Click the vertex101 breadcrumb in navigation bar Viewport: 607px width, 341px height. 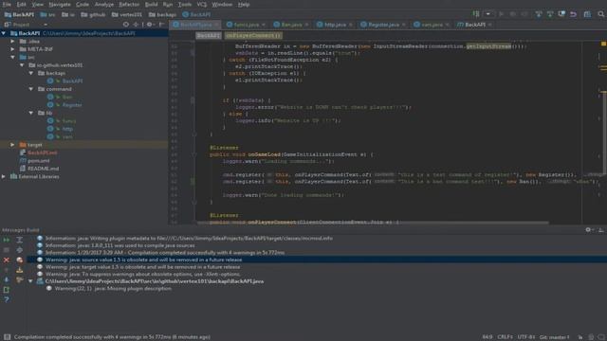coord(127,14)
